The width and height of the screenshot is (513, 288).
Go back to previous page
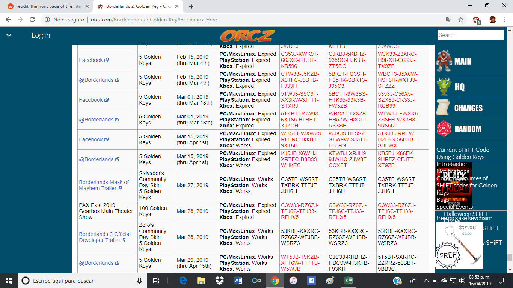click(8, 19)
